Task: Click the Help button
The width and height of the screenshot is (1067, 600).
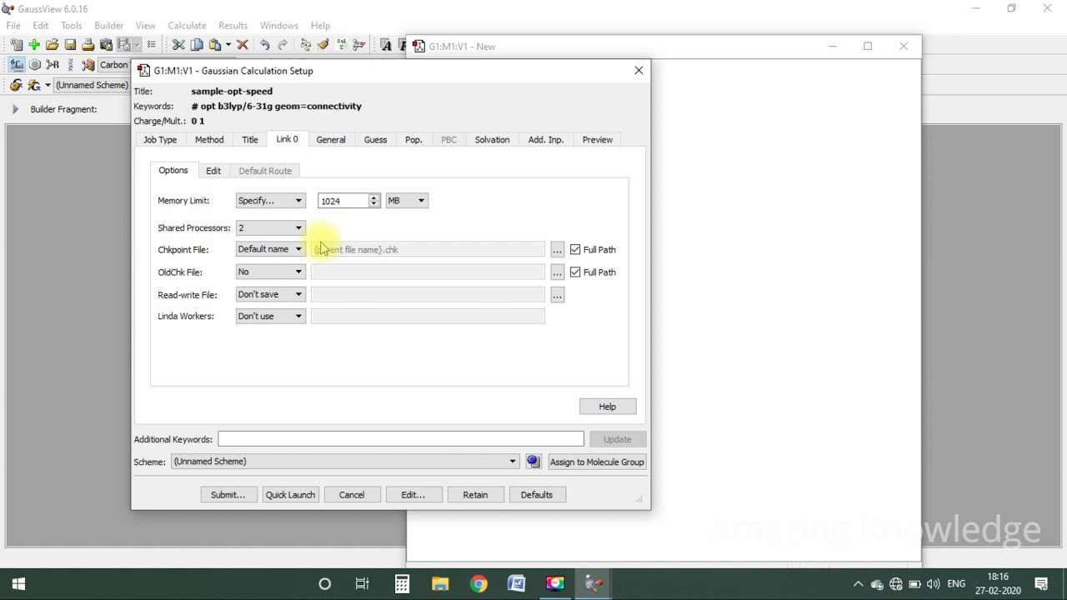Action: click(608, 407)
